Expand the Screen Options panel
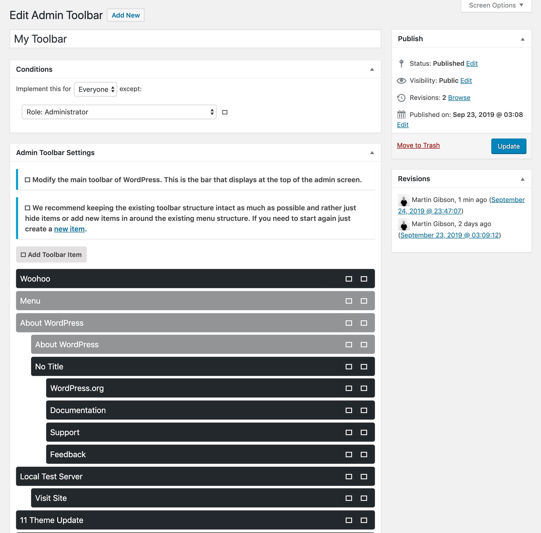The image size is (541, 533). pyautogui.click(x=496, y=6)
